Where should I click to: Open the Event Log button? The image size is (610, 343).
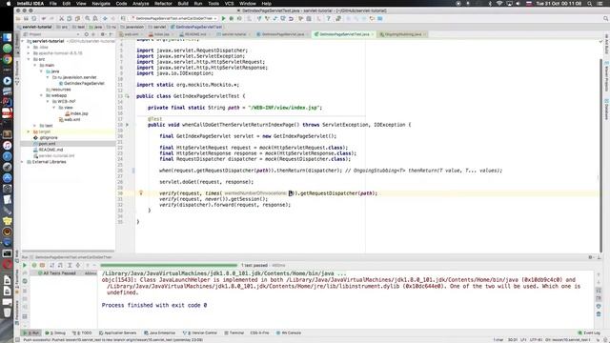(589, 333)
